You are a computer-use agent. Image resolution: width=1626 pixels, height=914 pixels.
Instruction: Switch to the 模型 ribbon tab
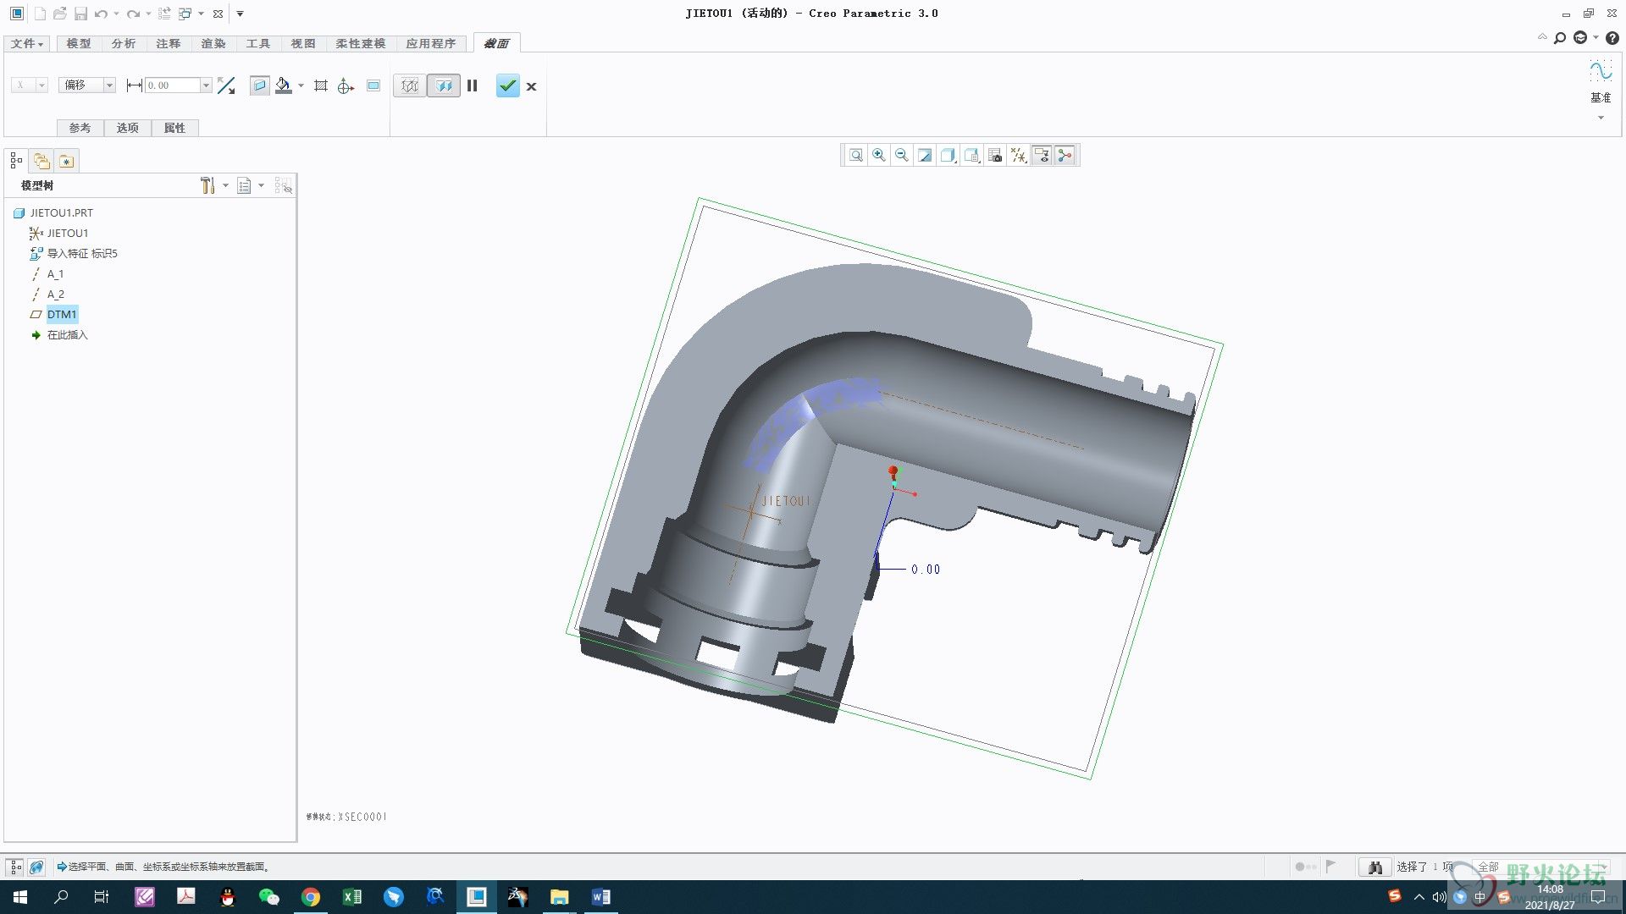pyautogui.click(x=79, y=43)
